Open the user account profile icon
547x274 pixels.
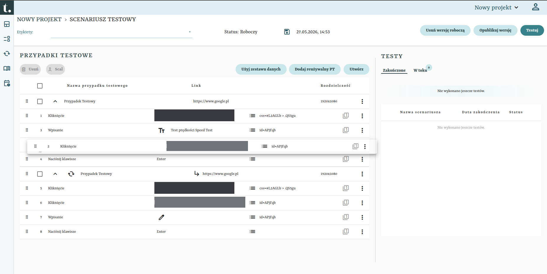click(x=535, y=7)
